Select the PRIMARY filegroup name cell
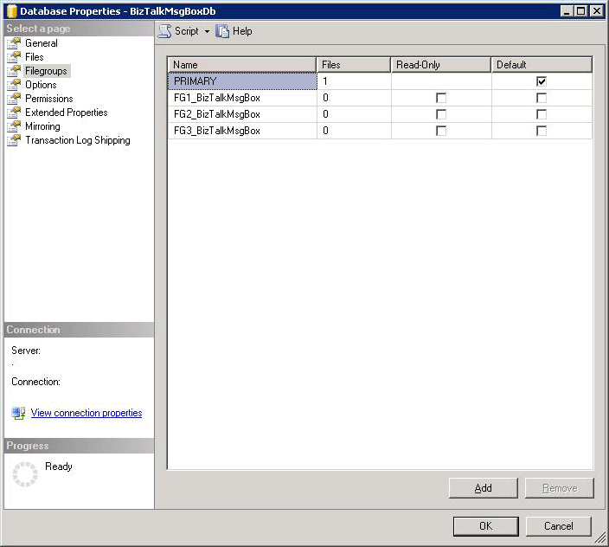Viewport: 609px width, 547px height. click(x=242, y=81)
